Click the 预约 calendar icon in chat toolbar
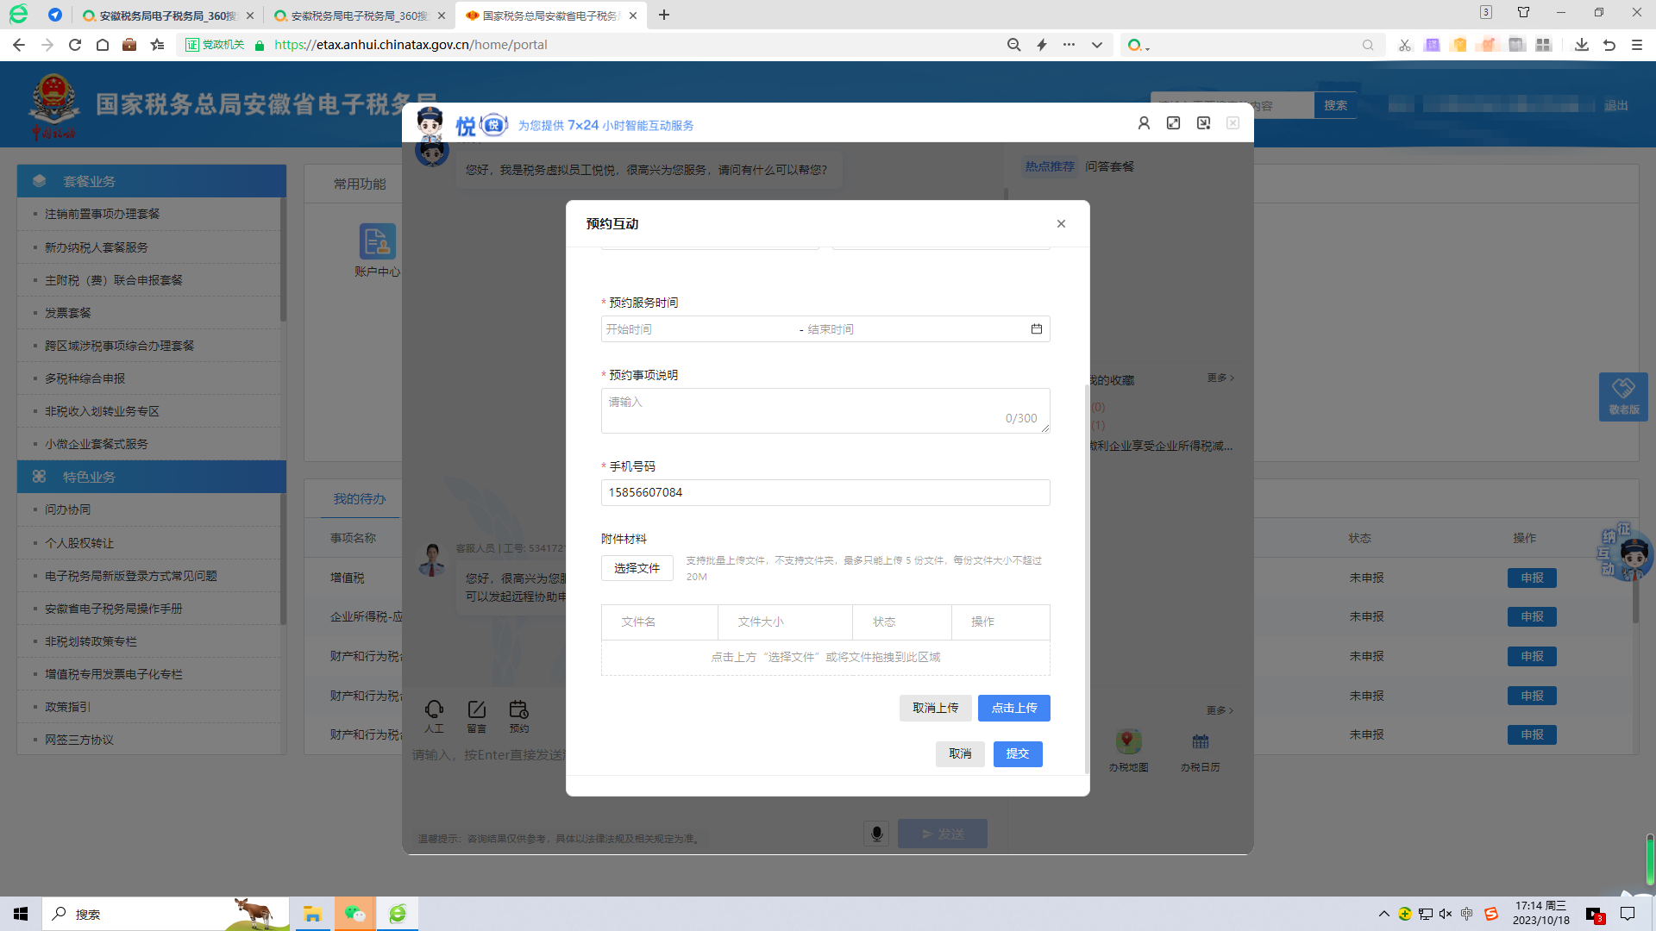The height and width of the screenshot is (931, 1656). (x=518, y=709)
